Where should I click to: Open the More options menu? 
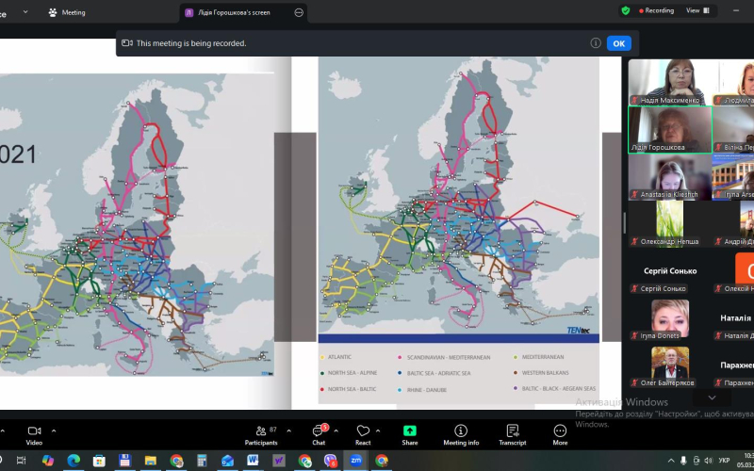coord(560,433)
